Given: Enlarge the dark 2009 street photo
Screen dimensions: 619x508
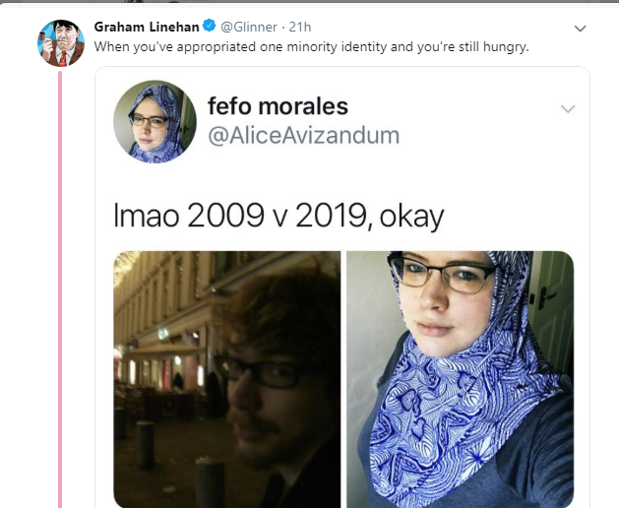Looking at the screenshot, I should (x=227, y=379).
